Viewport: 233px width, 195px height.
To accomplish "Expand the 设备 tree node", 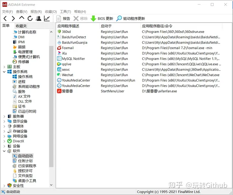I will [4, 146].
